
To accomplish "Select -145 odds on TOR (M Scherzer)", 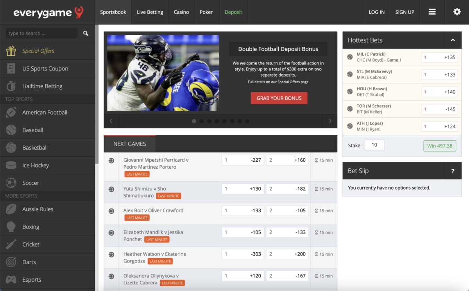I will click(440, 109).
